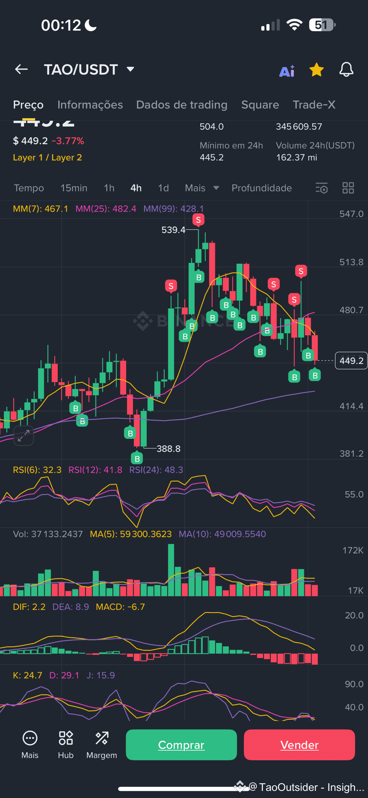This screenshot has width=368, height=798.
Task: Open the price alert bell
Action: tap(346, 70)
